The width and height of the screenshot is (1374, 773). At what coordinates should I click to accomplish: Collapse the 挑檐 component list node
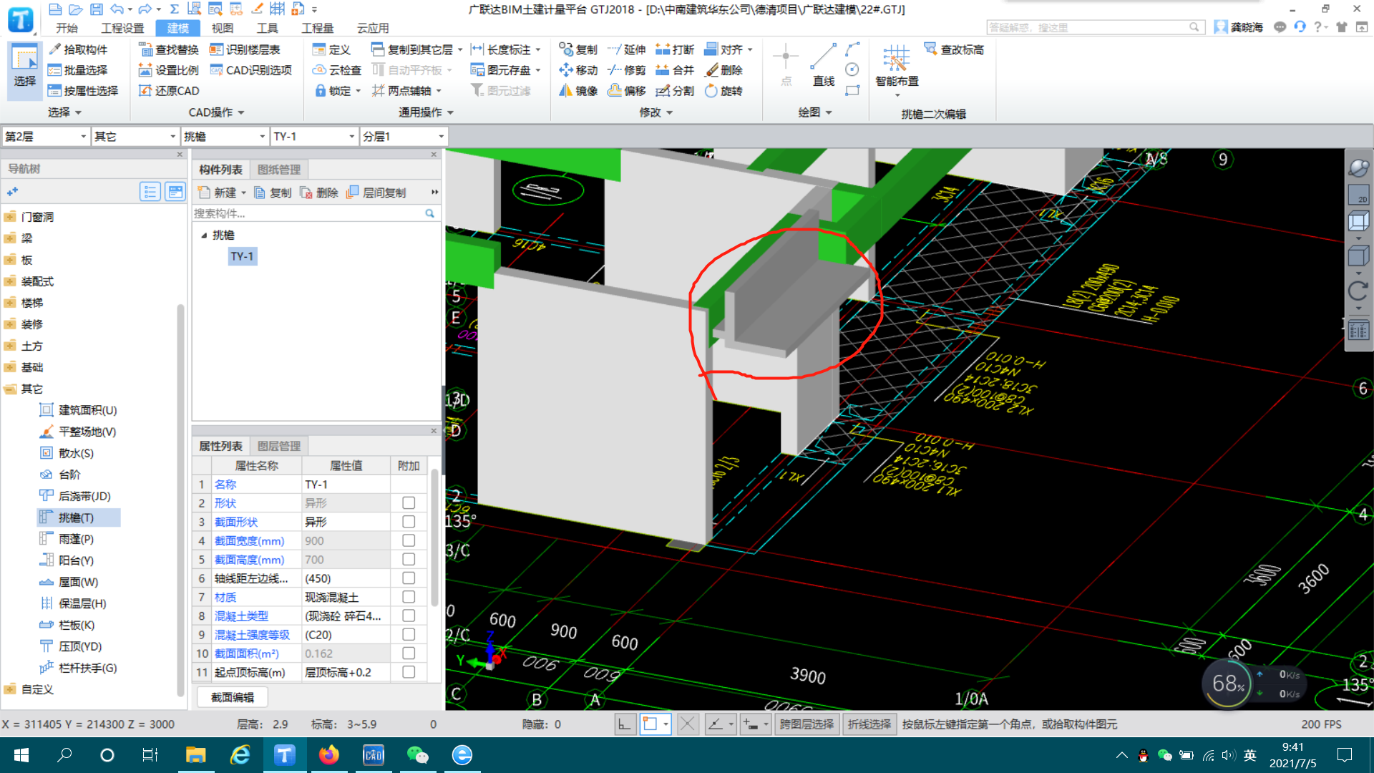coord(204,235)
